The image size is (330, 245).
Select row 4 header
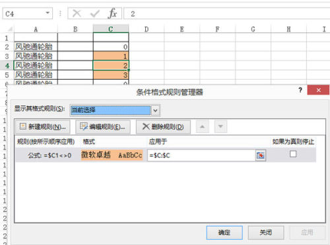tap(7, 66)
